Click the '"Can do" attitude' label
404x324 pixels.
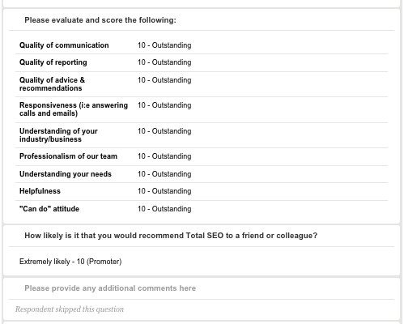tap(49, 209)
